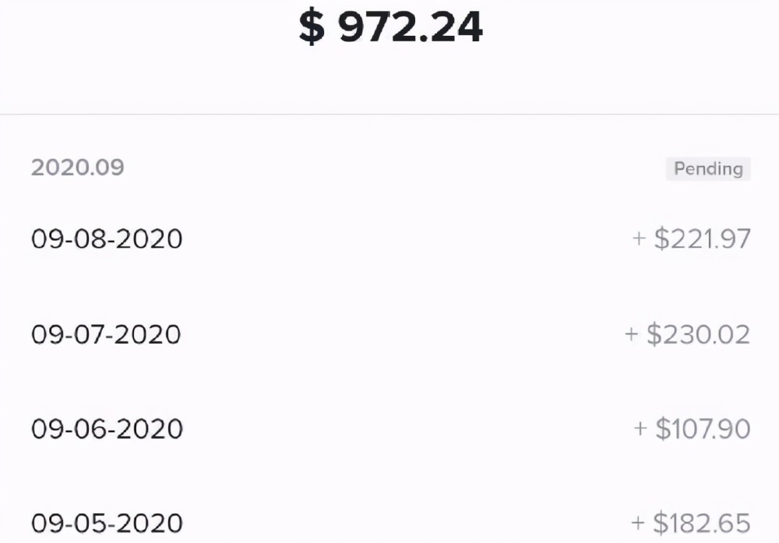Click the $221.97 earnings amount
The width and height of the screenshot is (779, 543).
click(702, 239)
